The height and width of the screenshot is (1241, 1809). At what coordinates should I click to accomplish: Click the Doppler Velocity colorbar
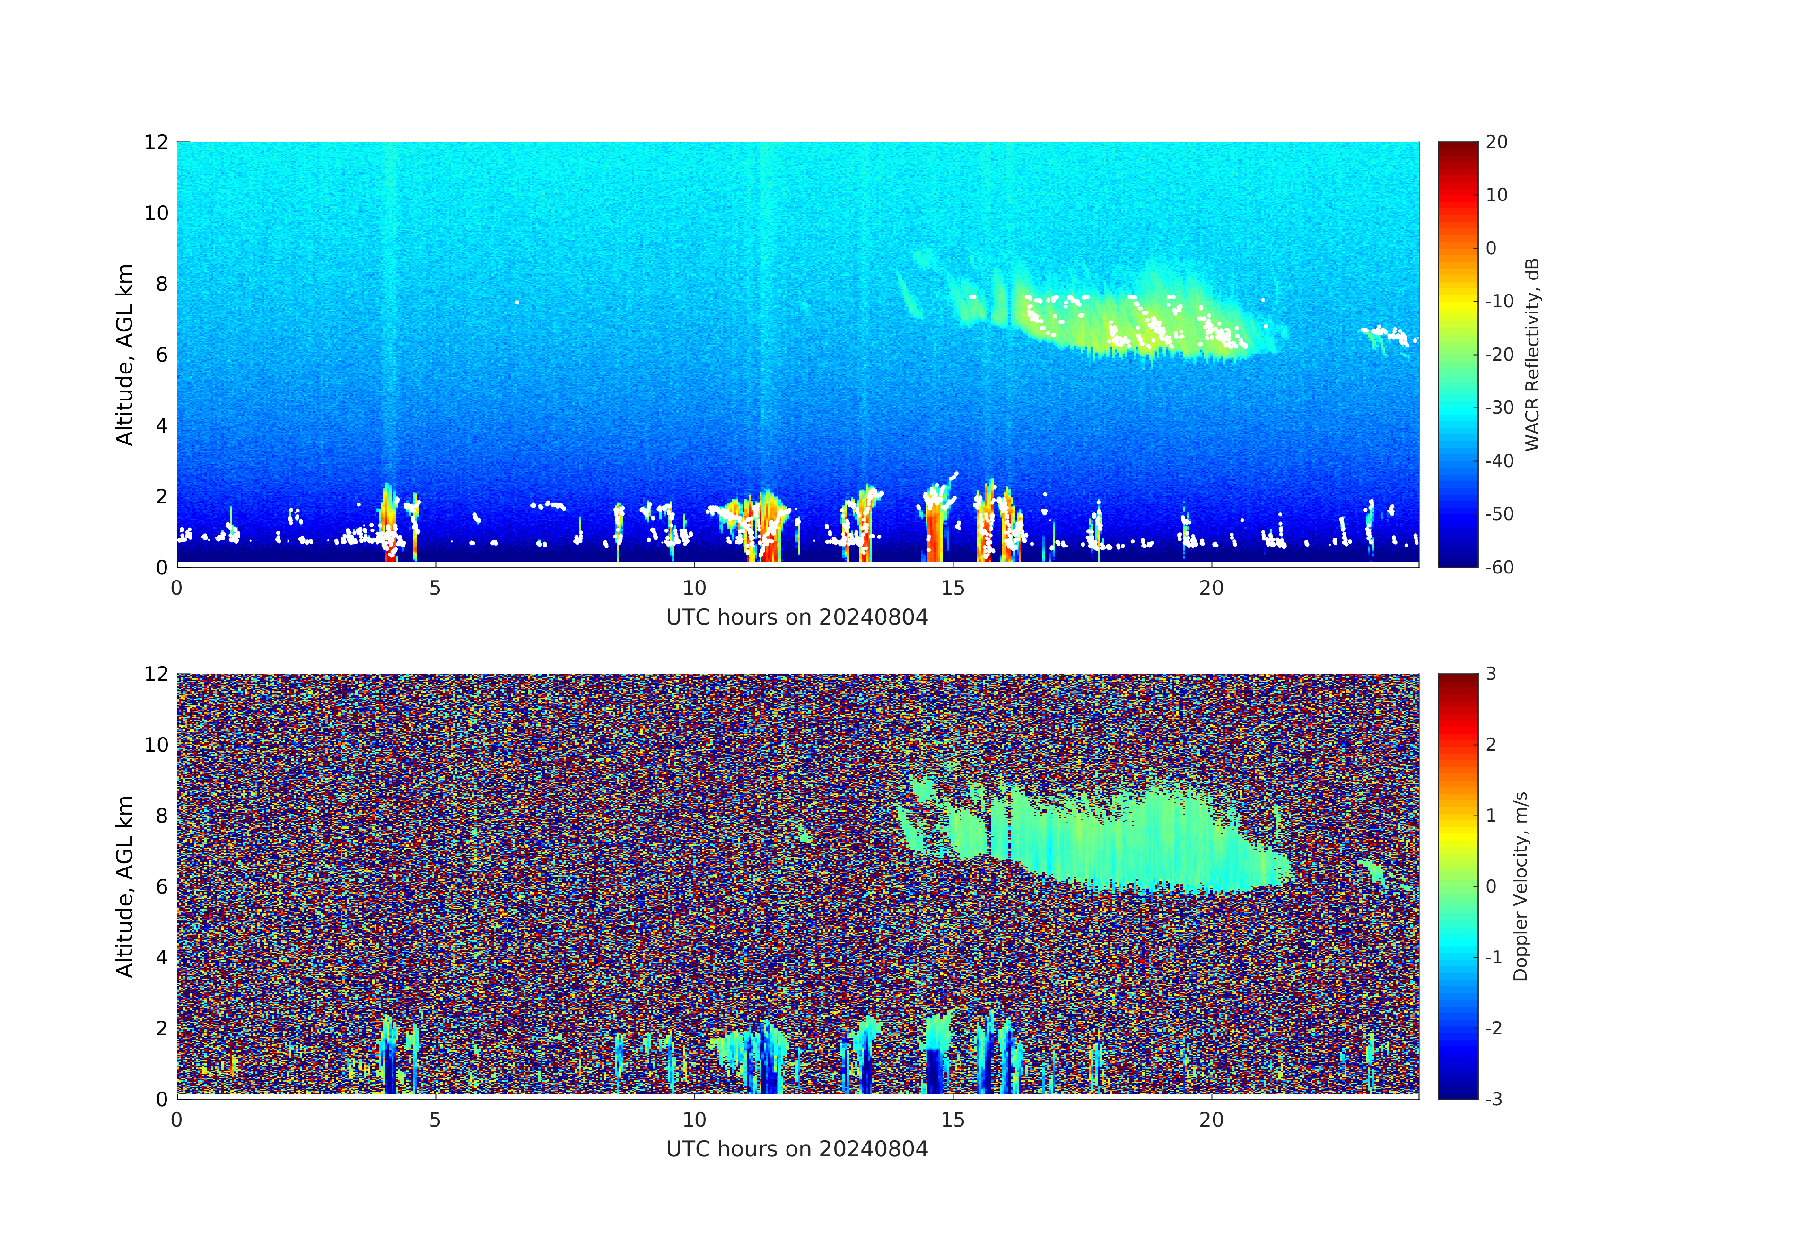(x=1457, y=885)
